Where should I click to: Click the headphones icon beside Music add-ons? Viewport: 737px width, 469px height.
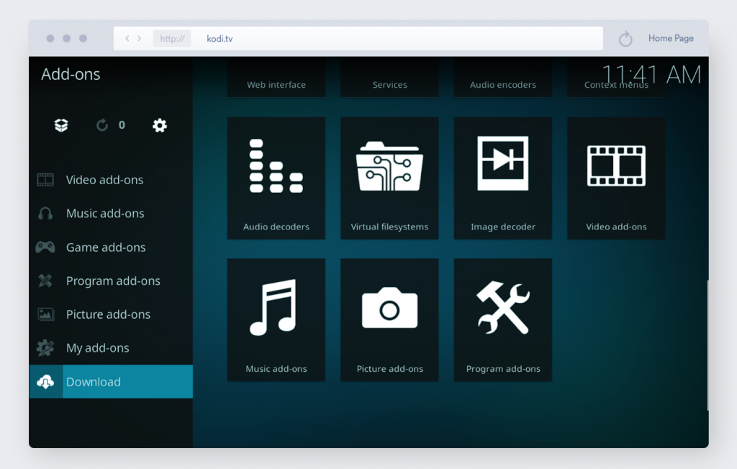[45, 214]
